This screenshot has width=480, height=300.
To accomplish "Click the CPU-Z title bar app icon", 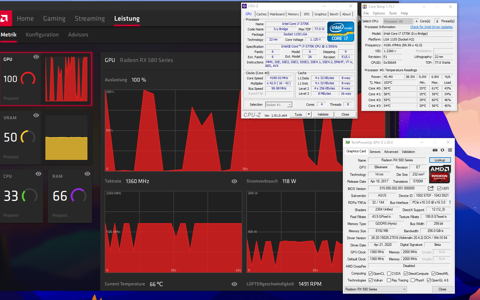I will (x=245, y=6).
